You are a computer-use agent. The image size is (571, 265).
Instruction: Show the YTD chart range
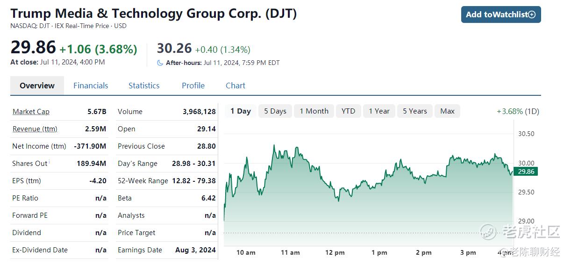pos(348,111)
